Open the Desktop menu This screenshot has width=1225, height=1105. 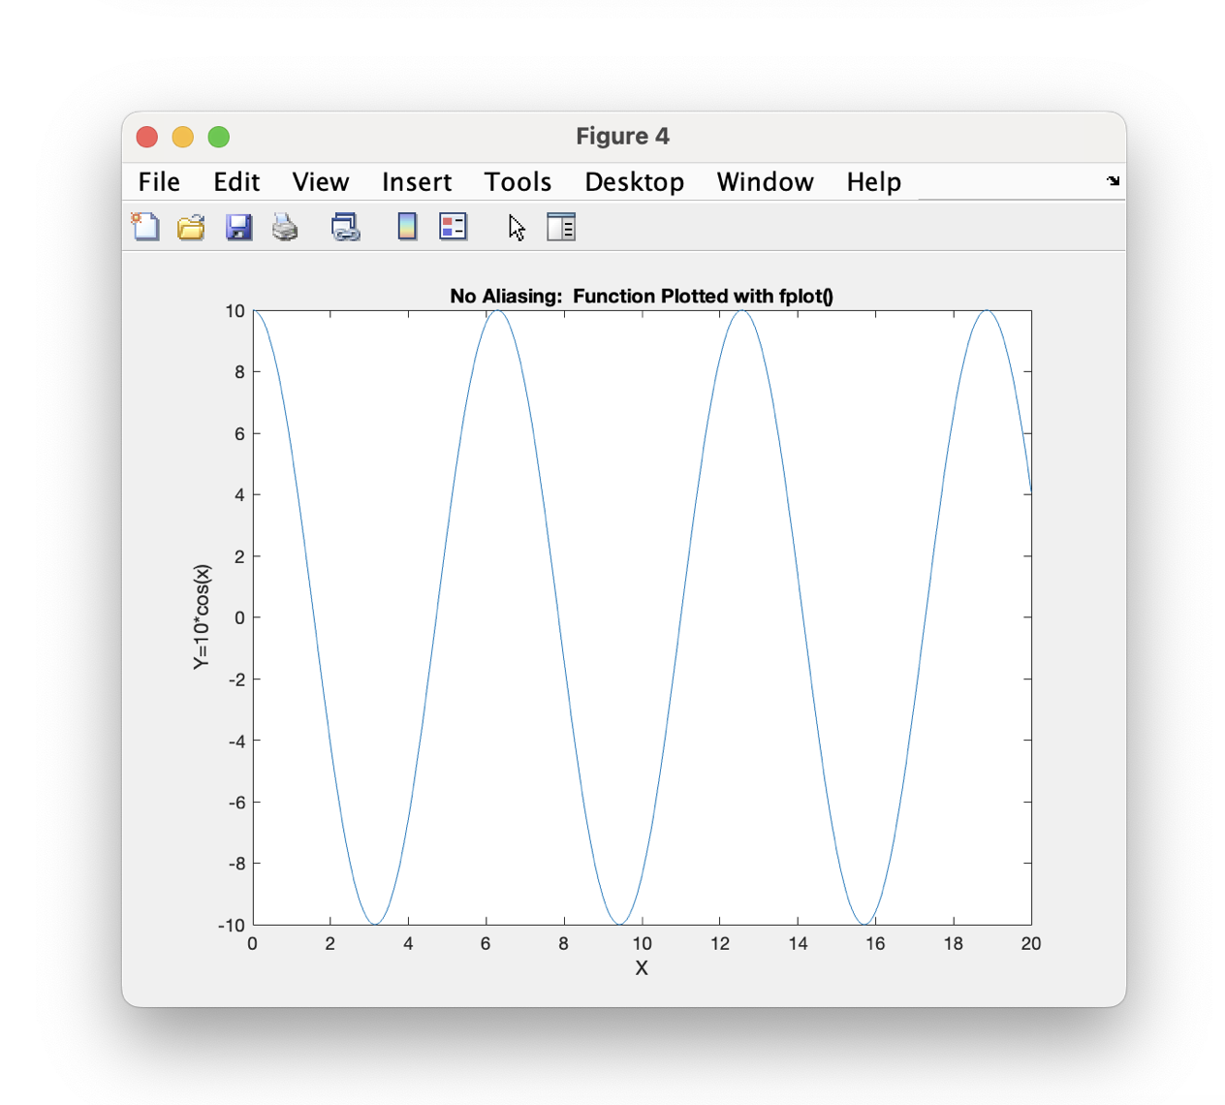click(634, 181)
